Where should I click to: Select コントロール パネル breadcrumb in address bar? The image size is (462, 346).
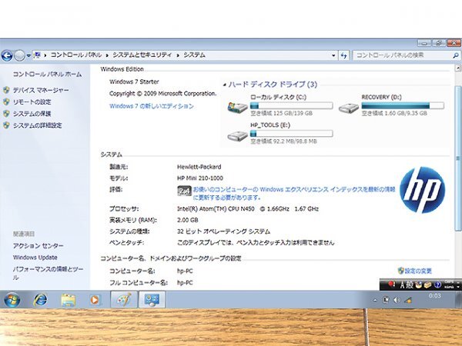click(76, 55)
